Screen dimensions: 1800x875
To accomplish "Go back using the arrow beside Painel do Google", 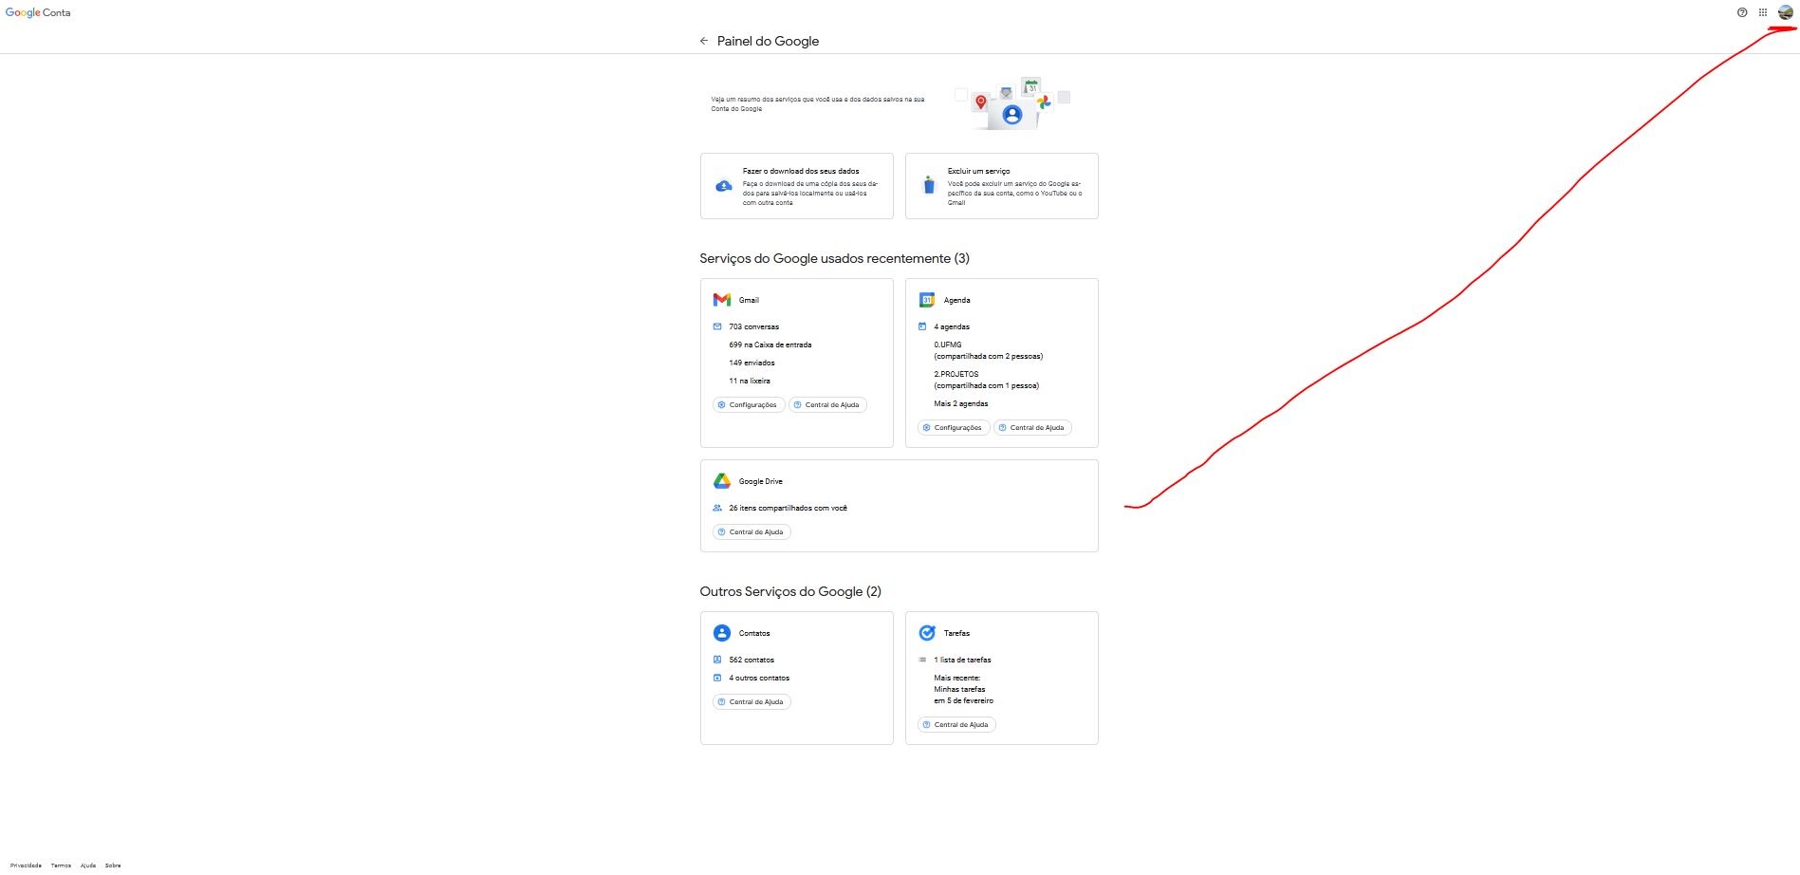I will click(x=703, y=41).
